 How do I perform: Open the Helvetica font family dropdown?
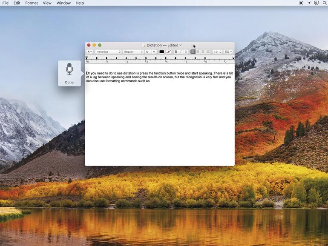point(108,51)
